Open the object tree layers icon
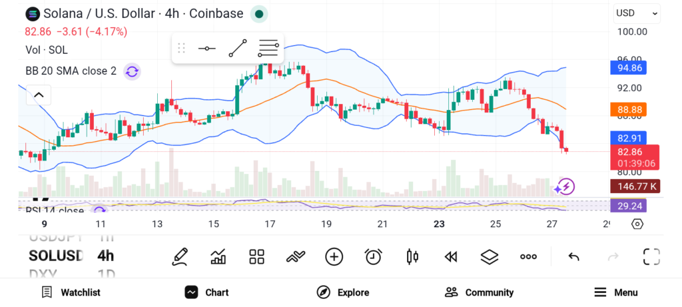 (x=490, y=256)
